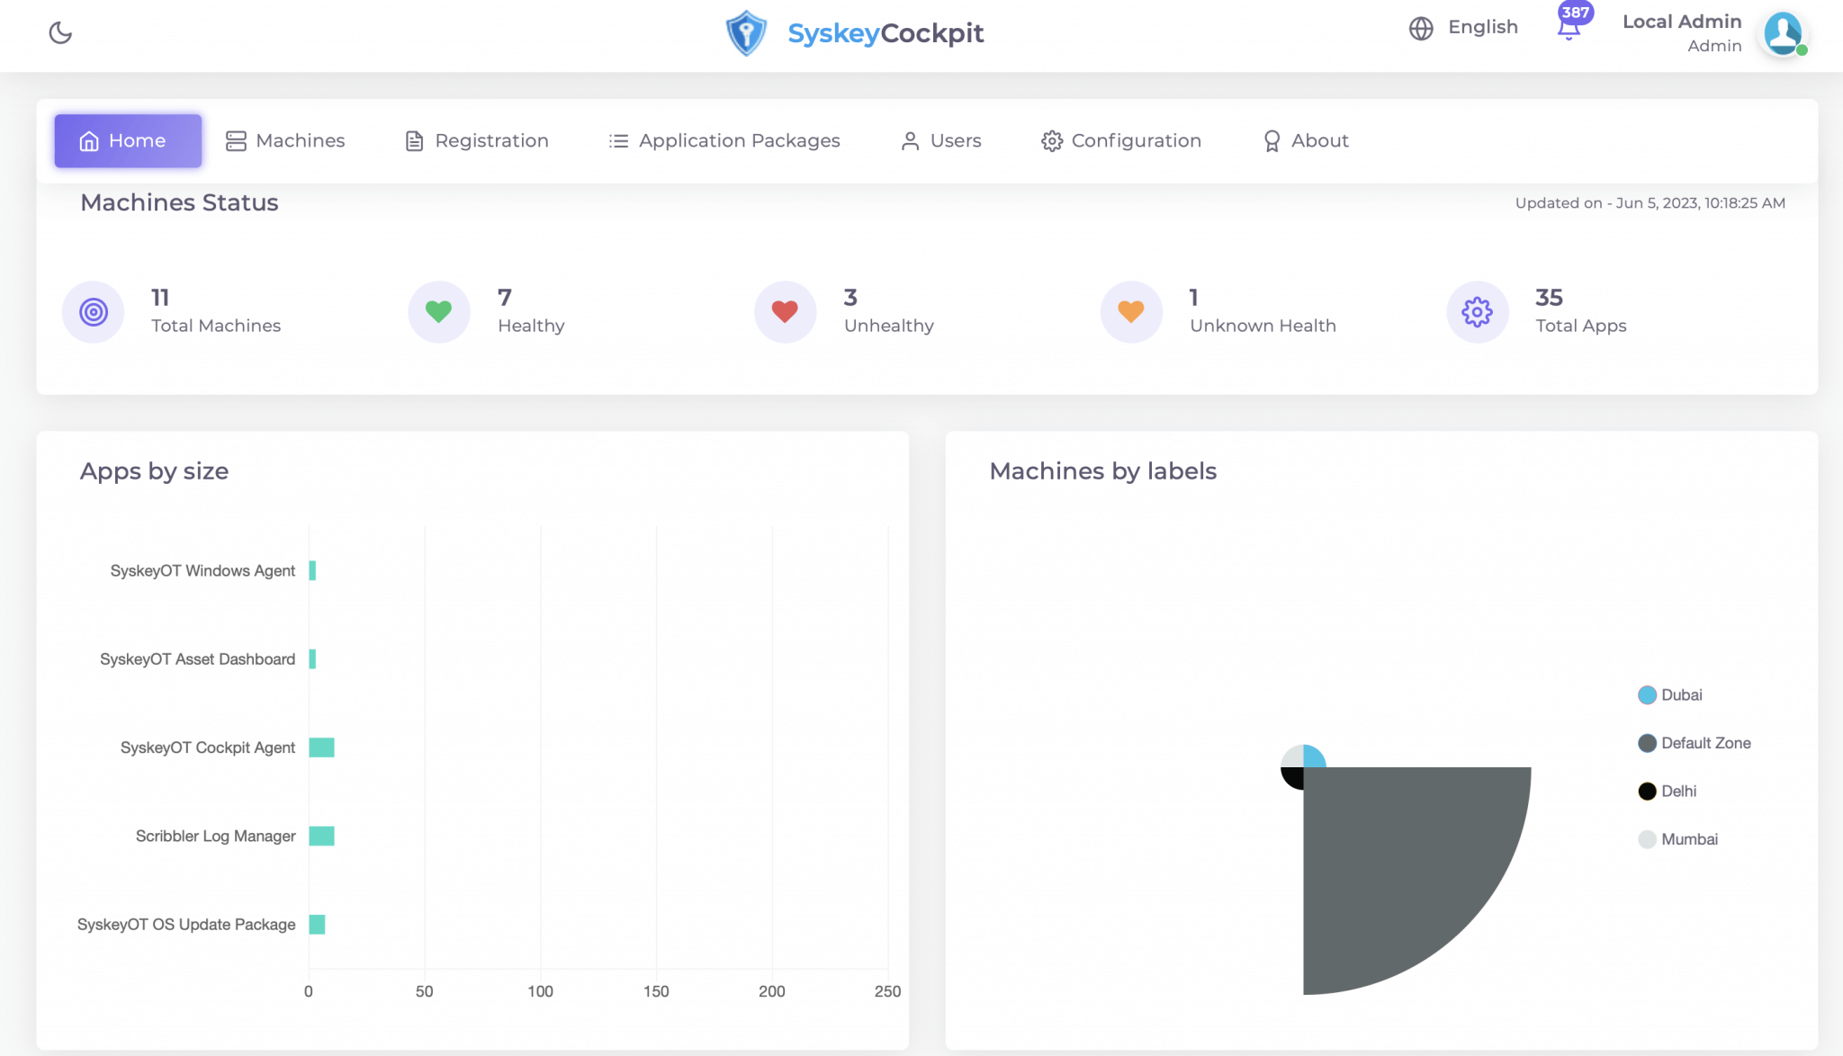
Task: Click Default Zone legend label
Action: click(1706, 743)
